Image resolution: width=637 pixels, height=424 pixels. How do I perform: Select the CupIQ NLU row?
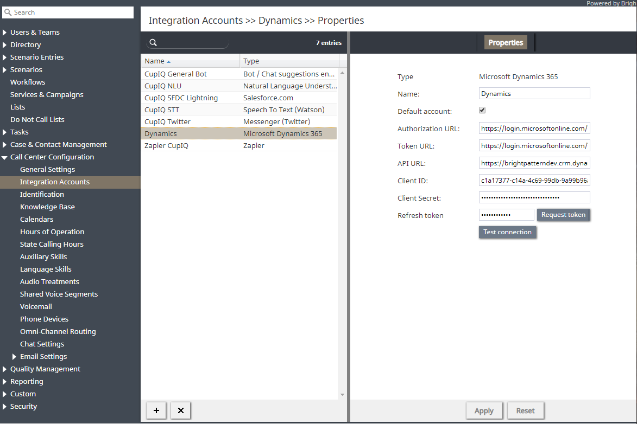click(239, 86)
